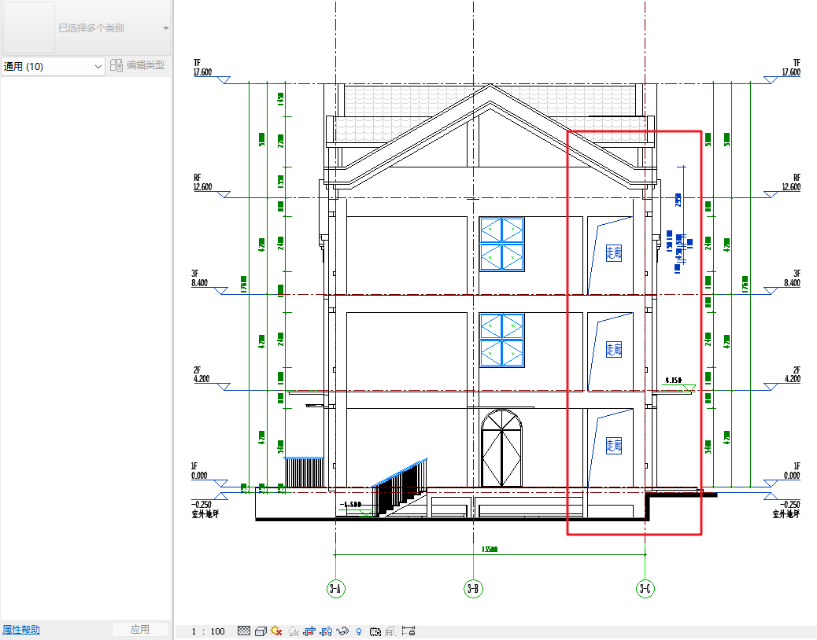
Task: Toggle the Sun Path off/on icon
Action: point(276,631)
